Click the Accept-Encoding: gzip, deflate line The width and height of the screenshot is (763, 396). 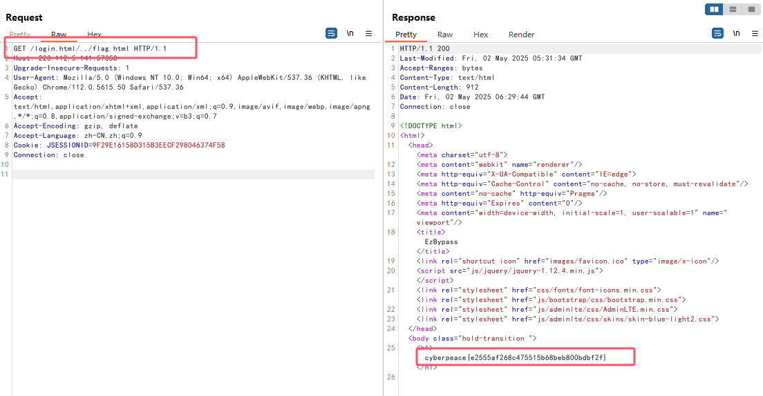75,126
